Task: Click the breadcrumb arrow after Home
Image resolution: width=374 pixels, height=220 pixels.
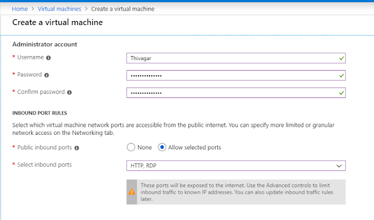Action: [33, 9]
